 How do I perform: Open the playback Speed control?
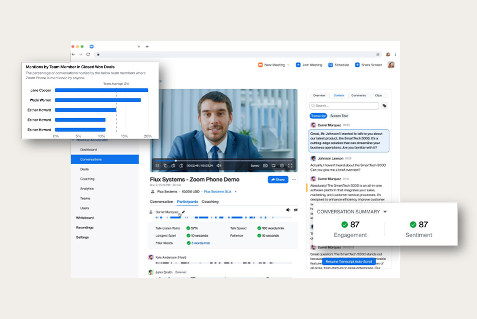tap(255, 166)
